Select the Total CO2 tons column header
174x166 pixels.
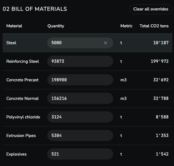point(154,26)
